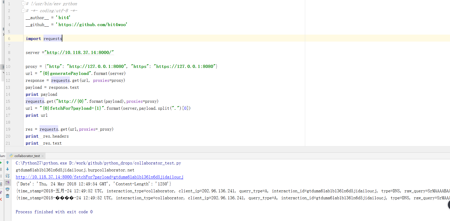The width and height of the screenshot is (450, 221).
Task: Rerun collaborator_test with the green play icon
Action: point(1,163)
